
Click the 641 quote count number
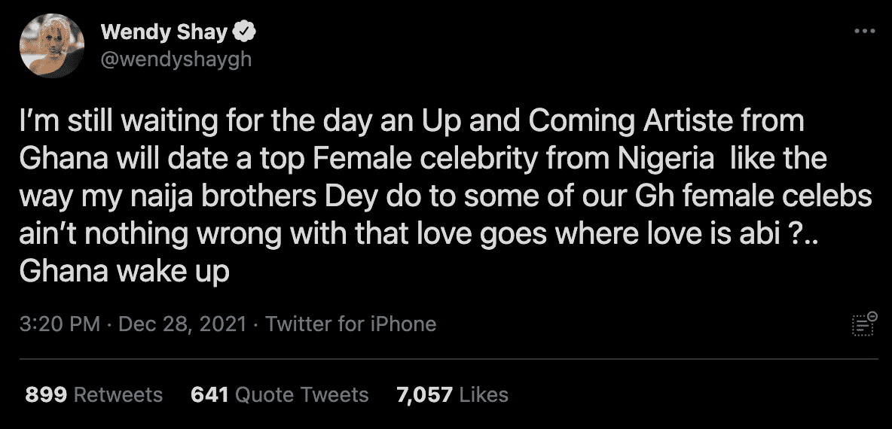[209, 394]
